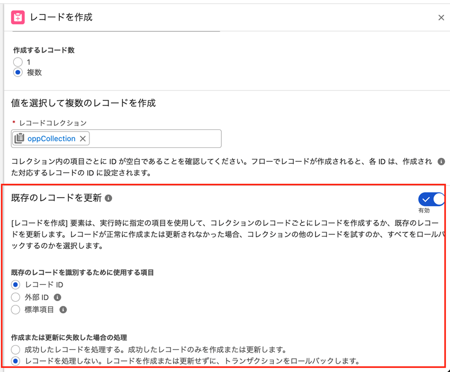
Task: Click the 既存のレコードを更新 section heading
Action: pos(56,198)
